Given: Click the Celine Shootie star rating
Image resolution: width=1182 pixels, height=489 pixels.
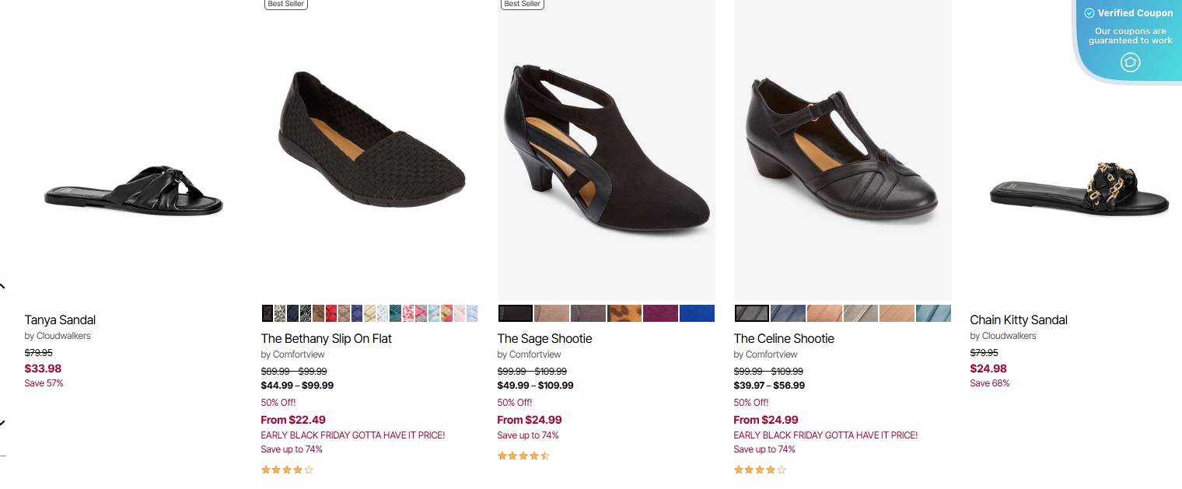Looking at the screenshot, I should point(760,470).
